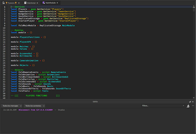Open the three-dots output options menu

[193, 106]
